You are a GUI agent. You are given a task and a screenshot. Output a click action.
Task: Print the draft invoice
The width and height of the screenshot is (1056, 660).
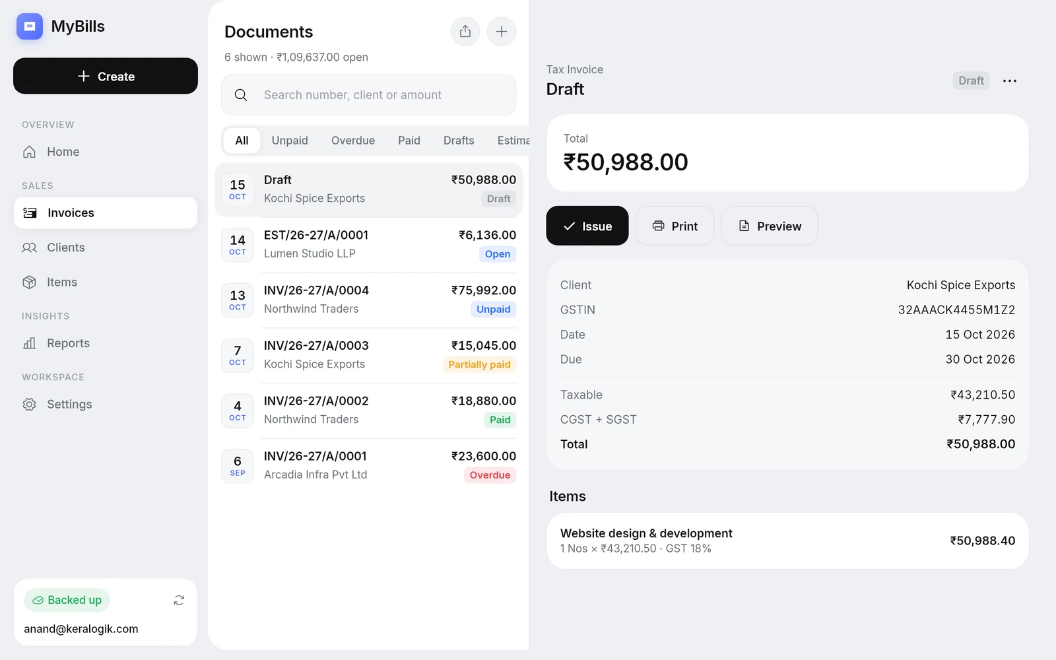point(675,226)
